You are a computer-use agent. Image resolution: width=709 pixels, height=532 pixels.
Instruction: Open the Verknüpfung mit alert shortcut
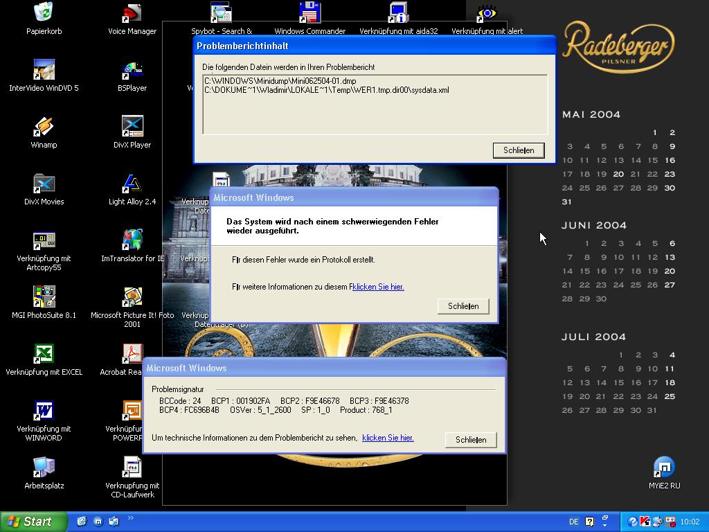487,12
